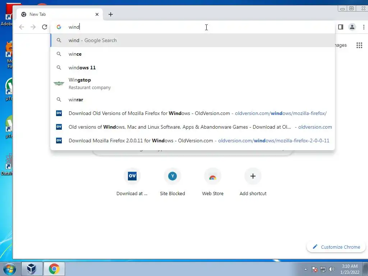The image size is (368, 276).
Task: Open the Google apps grid
Action: click(x=359, y=45)
